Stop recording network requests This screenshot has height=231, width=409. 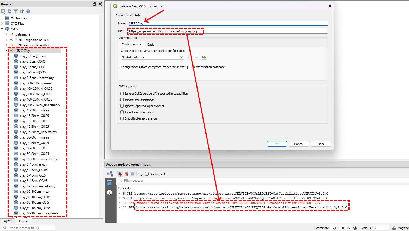click(x=120, y=174)
